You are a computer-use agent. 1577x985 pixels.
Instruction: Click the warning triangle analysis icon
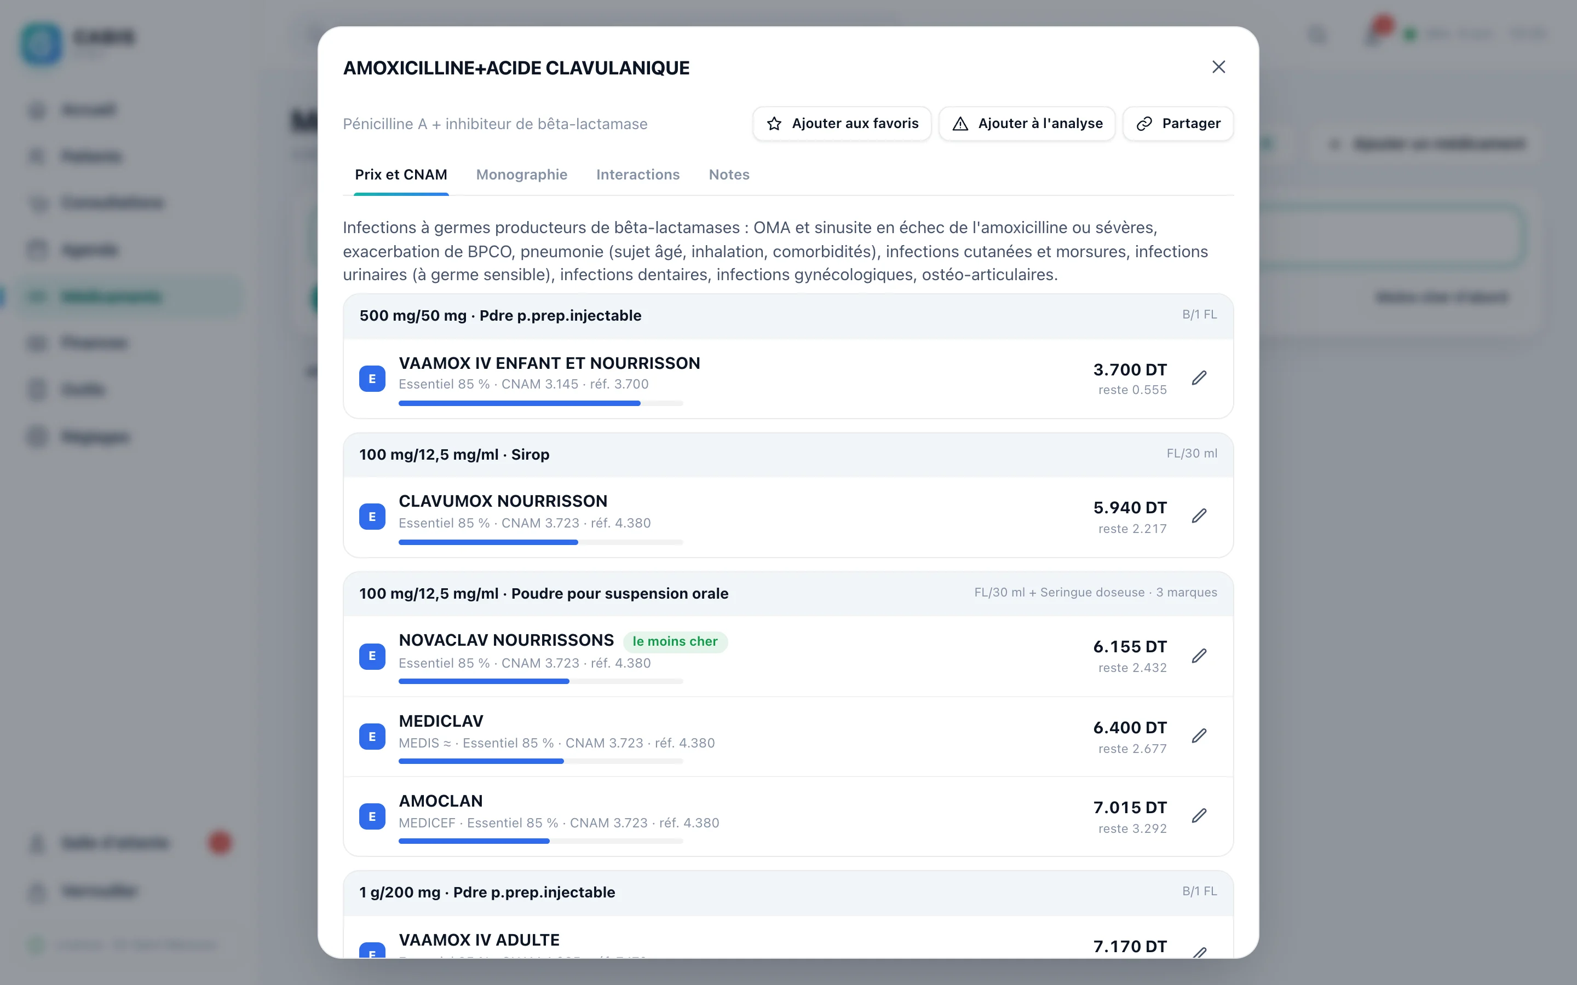point(960,124)
